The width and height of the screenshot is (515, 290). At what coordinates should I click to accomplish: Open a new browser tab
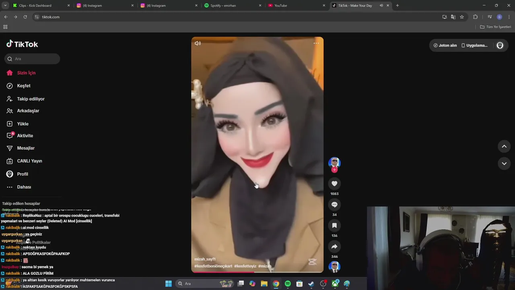[x=398, y=6]
